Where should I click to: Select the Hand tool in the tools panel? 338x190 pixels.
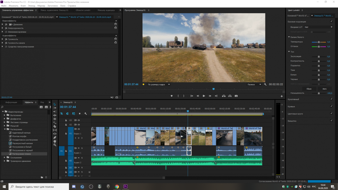(x=55, y=141)
